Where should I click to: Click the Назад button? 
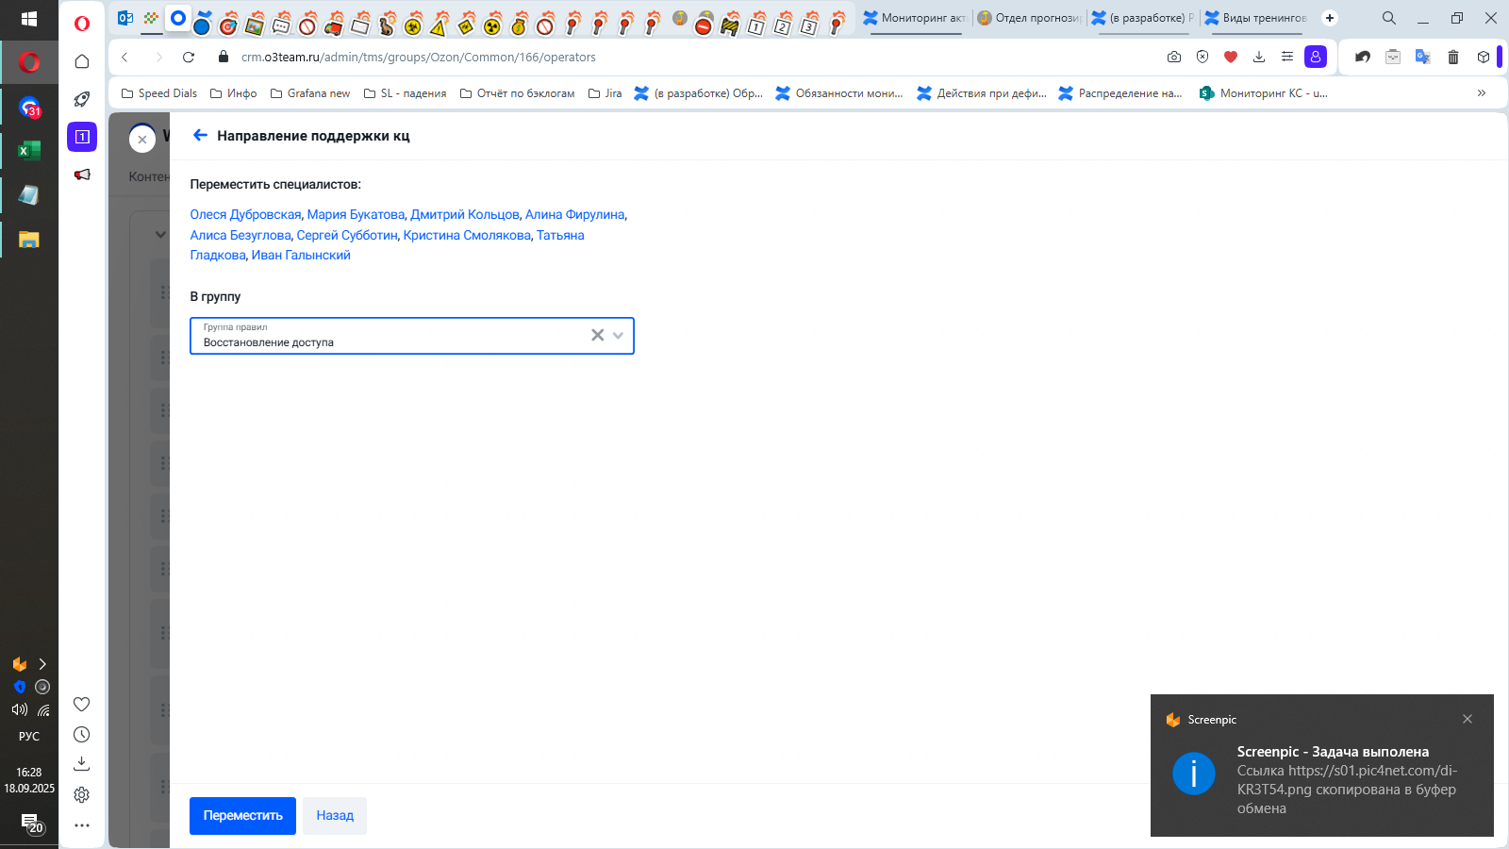335,816
